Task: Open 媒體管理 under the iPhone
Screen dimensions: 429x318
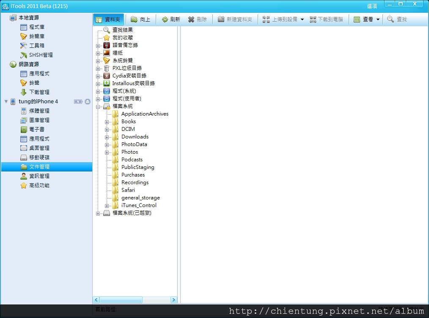Action: (x=39, y=111)
